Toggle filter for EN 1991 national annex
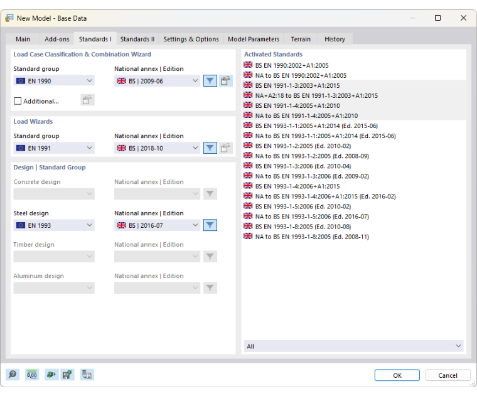 (210, 148)
